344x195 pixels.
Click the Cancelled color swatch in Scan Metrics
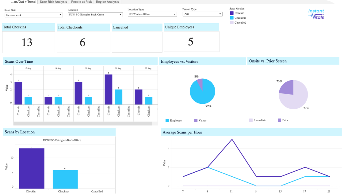coord(232,23)
